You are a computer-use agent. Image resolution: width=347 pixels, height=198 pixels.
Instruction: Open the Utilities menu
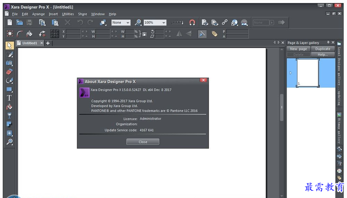pyautogui.click(x=68, y=14)
